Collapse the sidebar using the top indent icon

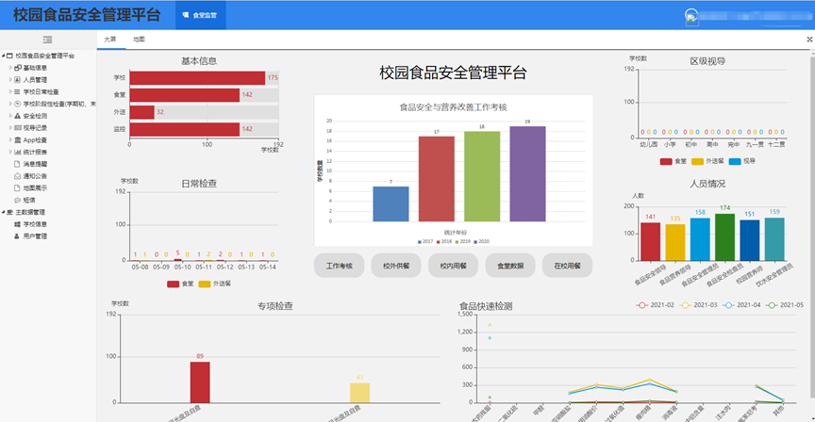(x=47, y=40)
